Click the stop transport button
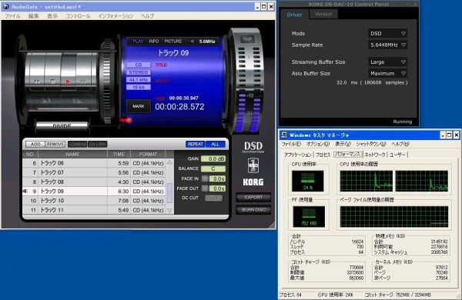 pyautogui.click(x=52, y=82)
